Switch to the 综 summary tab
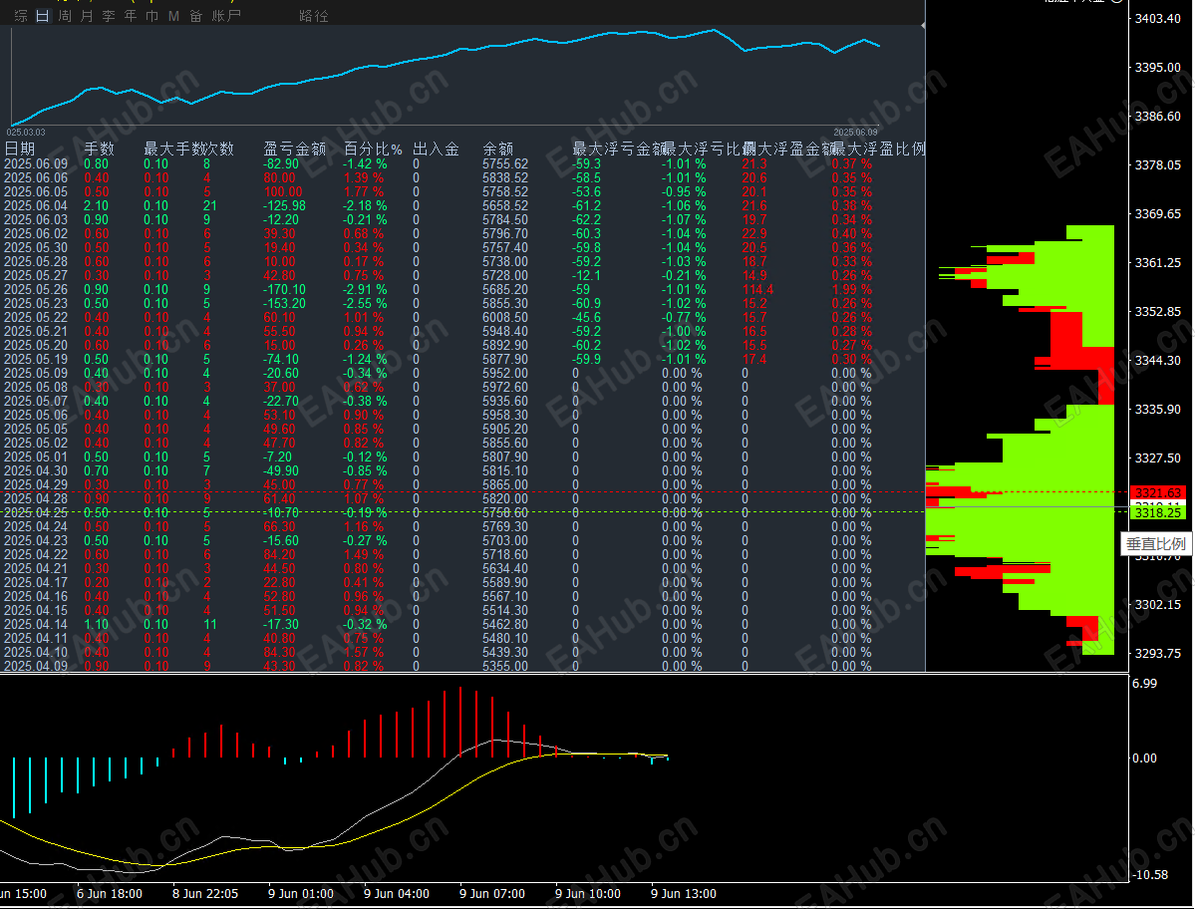This screenshot has height=909, width=1195. tap(21, 15)
